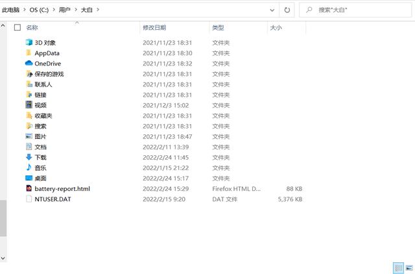Click the 2022/2/24 15:29 date cell
415x274 pixels.
coord(166,189)
